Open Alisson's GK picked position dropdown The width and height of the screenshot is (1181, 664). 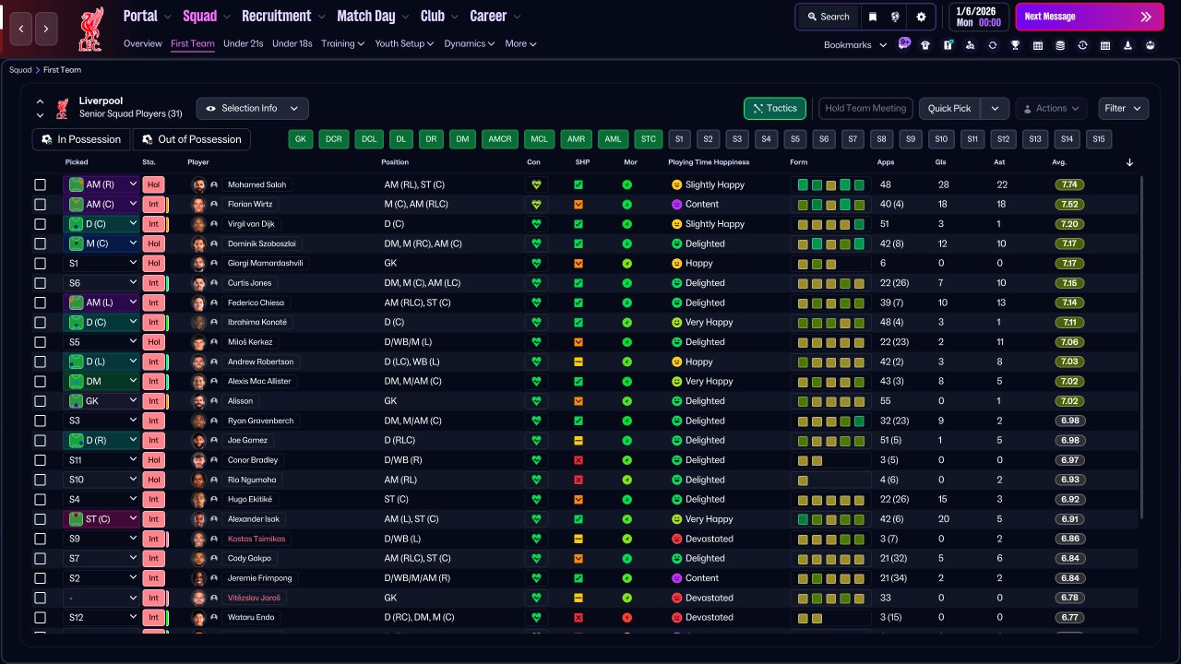pyautogui.click(x=101, y=401)
